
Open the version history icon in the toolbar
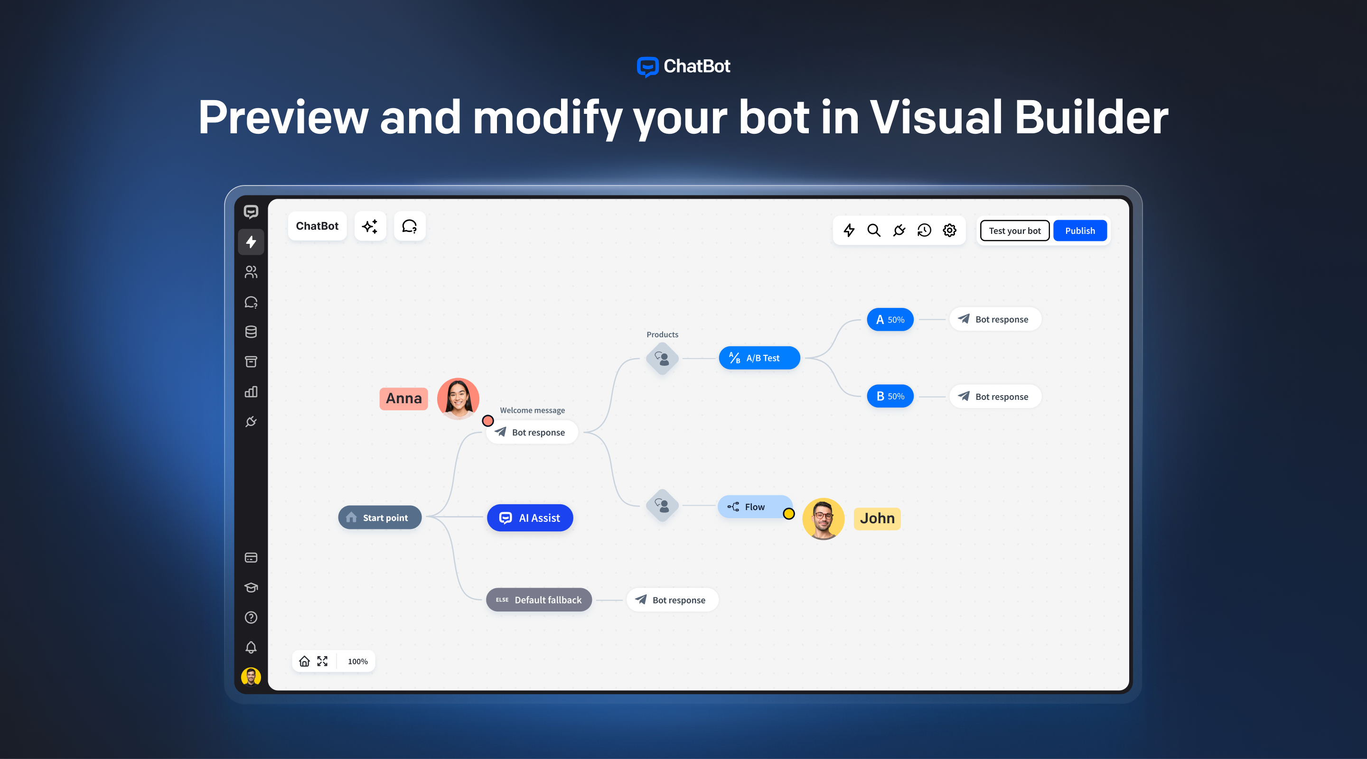point(925,230)
